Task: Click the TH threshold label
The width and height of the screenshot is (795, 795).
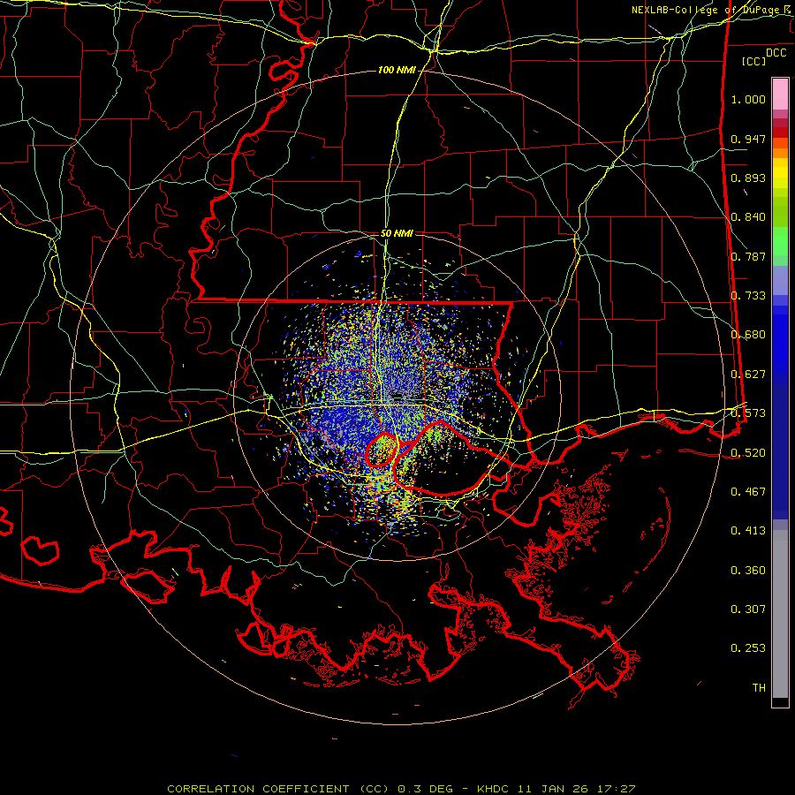Action: pyautogui.click(x=759, y=688)
